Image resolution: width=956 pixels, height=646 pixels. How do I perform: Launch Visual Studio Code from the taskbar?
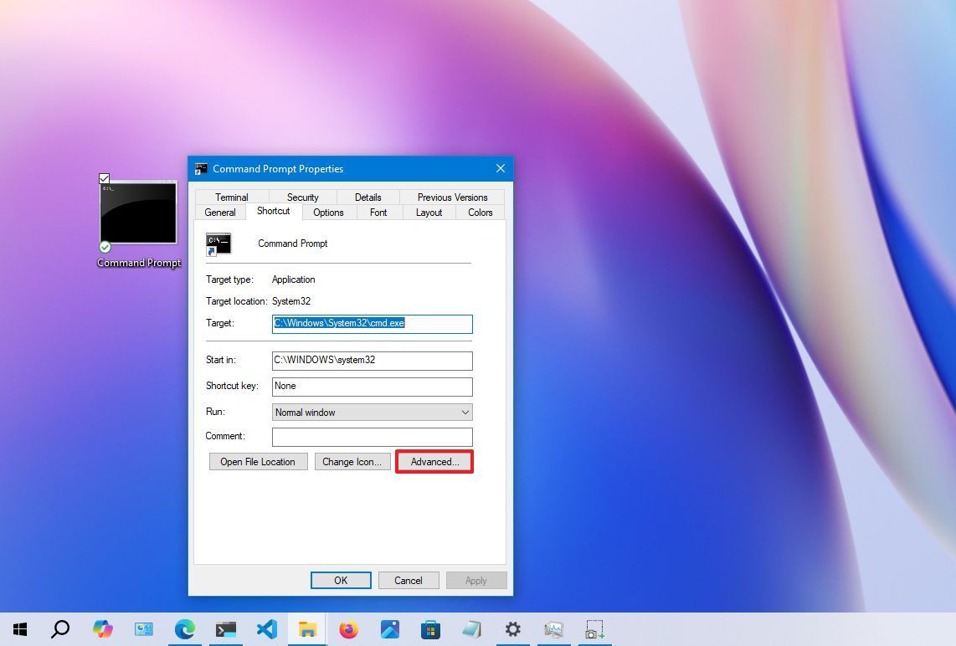(x=266, y=628)
